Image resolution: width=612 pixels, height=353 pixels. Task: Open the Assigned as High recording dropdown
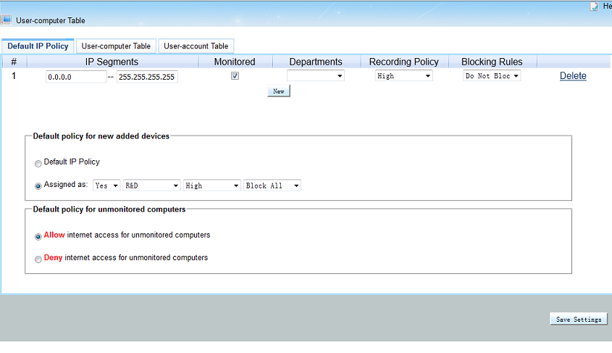[x=212, y=186]
